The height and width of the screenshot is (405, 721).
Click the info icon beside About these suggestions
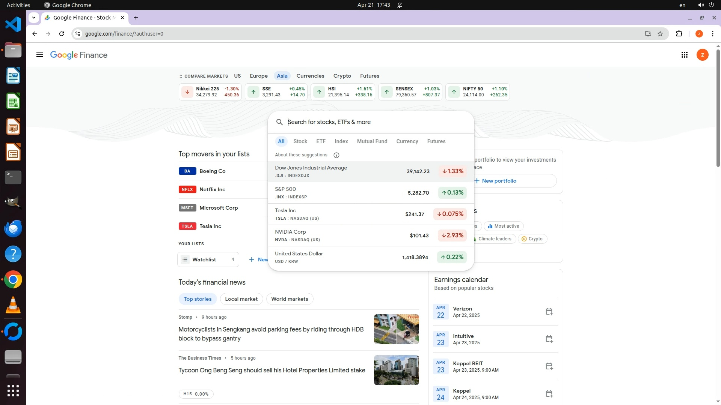tap(336, 155)
